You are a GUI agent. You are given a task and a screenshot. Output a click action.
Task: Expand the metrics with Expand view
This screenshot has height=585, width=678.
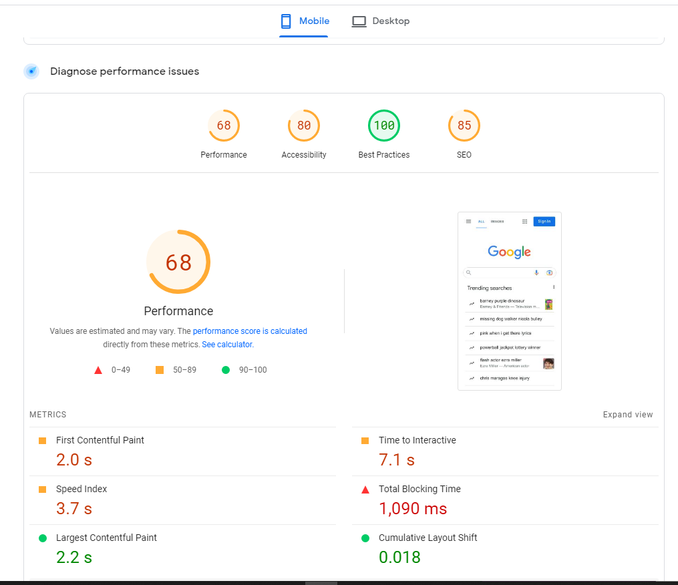pos(628,415)
